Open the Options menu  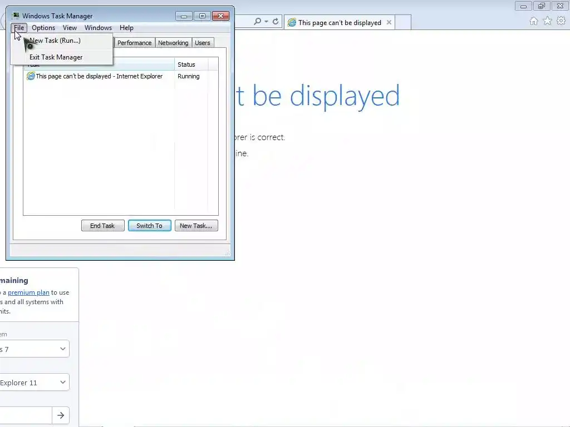[43, 28]
